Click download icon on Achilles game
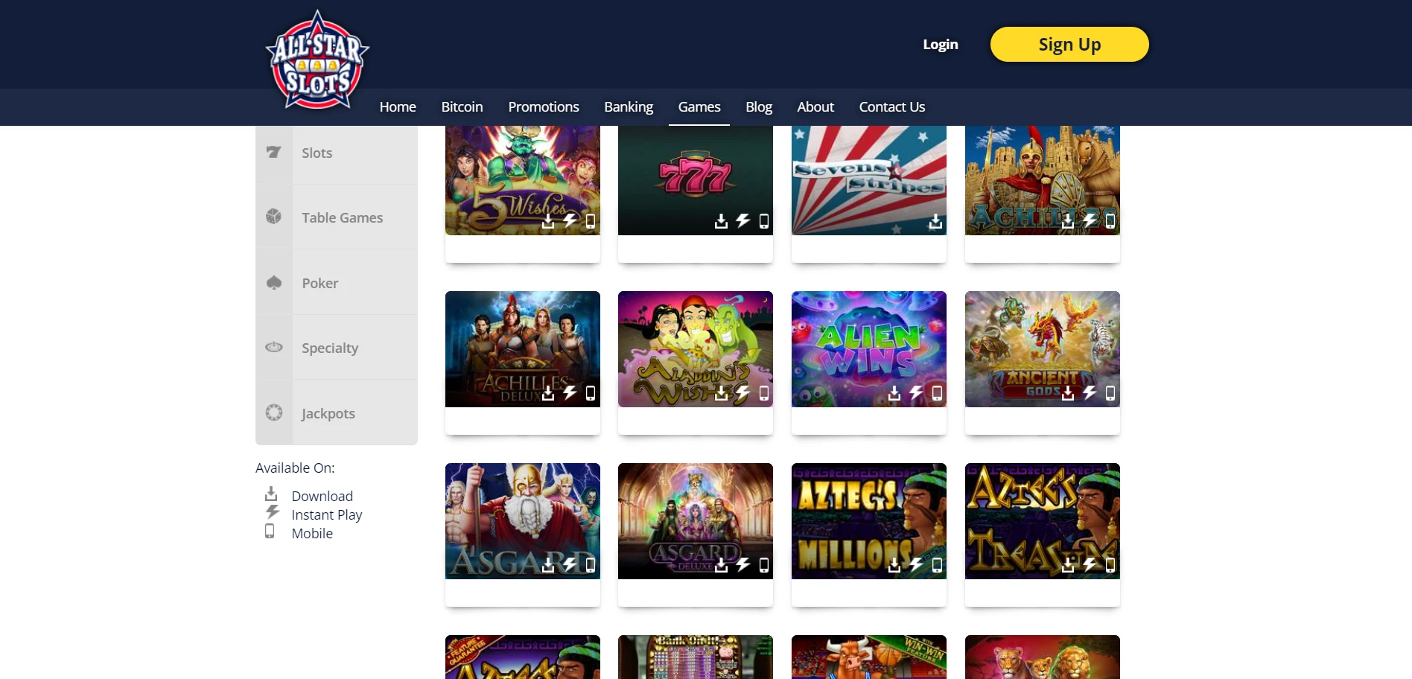The image size is (1412, 679). pyautogui.click(x=1068, y=221)
